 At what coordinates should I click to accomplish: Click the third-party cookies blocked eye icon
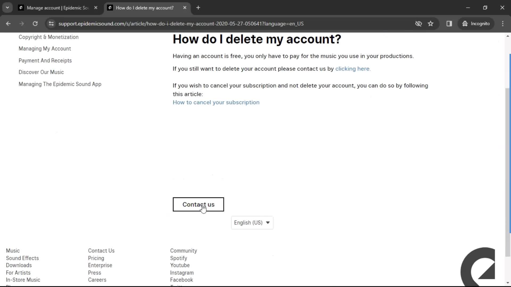pyautogui.click(x=418, y=24)
